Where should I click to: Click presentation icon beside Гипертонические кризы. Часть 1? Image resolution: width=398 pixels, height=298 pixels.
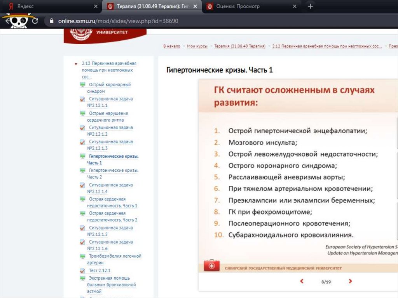coord(82,156)
